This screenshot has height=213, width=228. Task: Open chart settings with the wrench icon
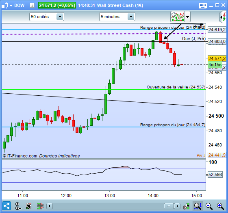tap(187, 206)
